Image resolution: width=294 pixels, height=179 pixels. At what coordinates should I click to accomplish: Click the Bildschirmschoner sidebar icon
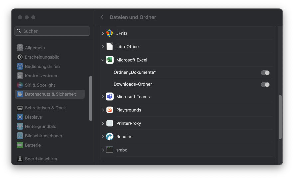pos(20,136)
